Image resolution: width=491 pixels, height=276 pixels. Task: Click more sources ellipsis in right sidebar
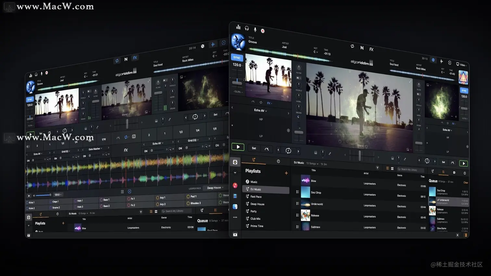[235, 217]
